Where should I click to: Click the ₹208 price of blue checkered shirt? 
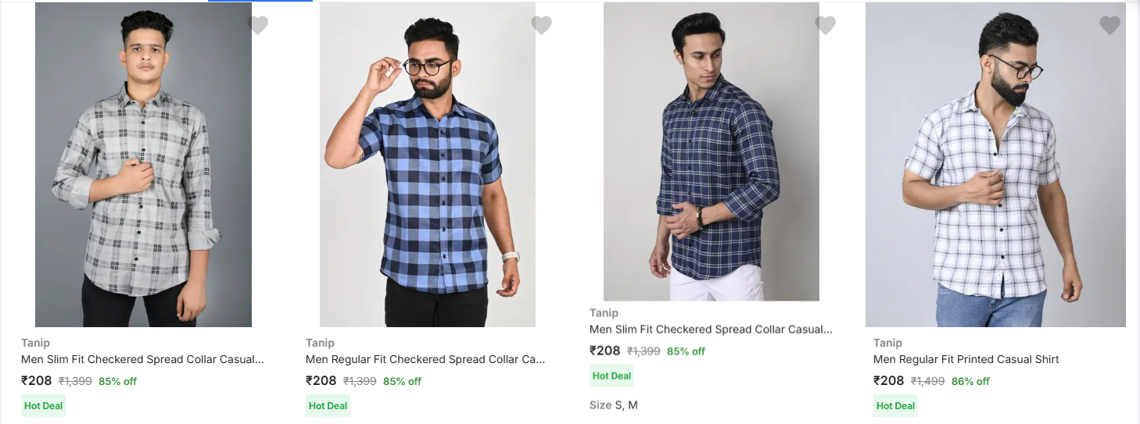(321, 381)
